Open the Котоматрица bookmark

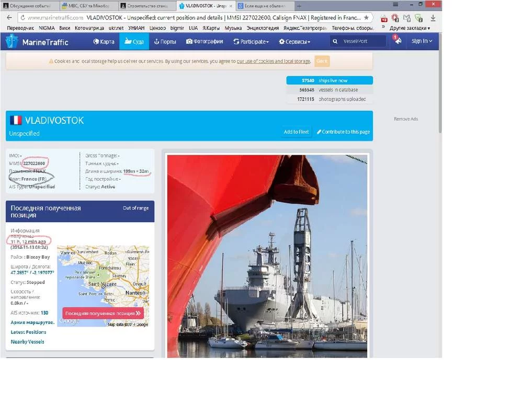(89, 28)
